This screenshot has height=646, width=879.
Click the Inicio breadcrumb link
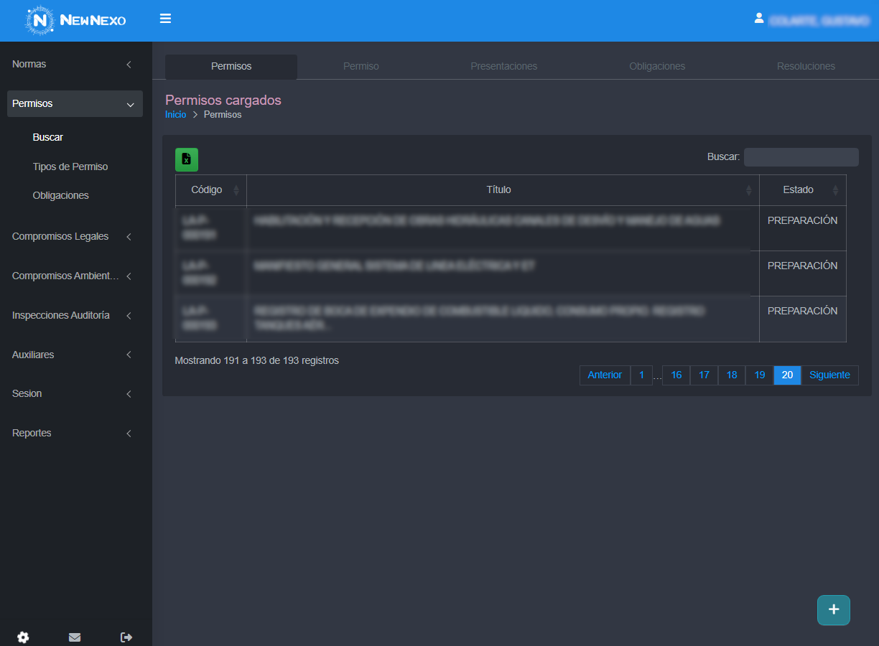pyautogui.click(x=175, y=115)
